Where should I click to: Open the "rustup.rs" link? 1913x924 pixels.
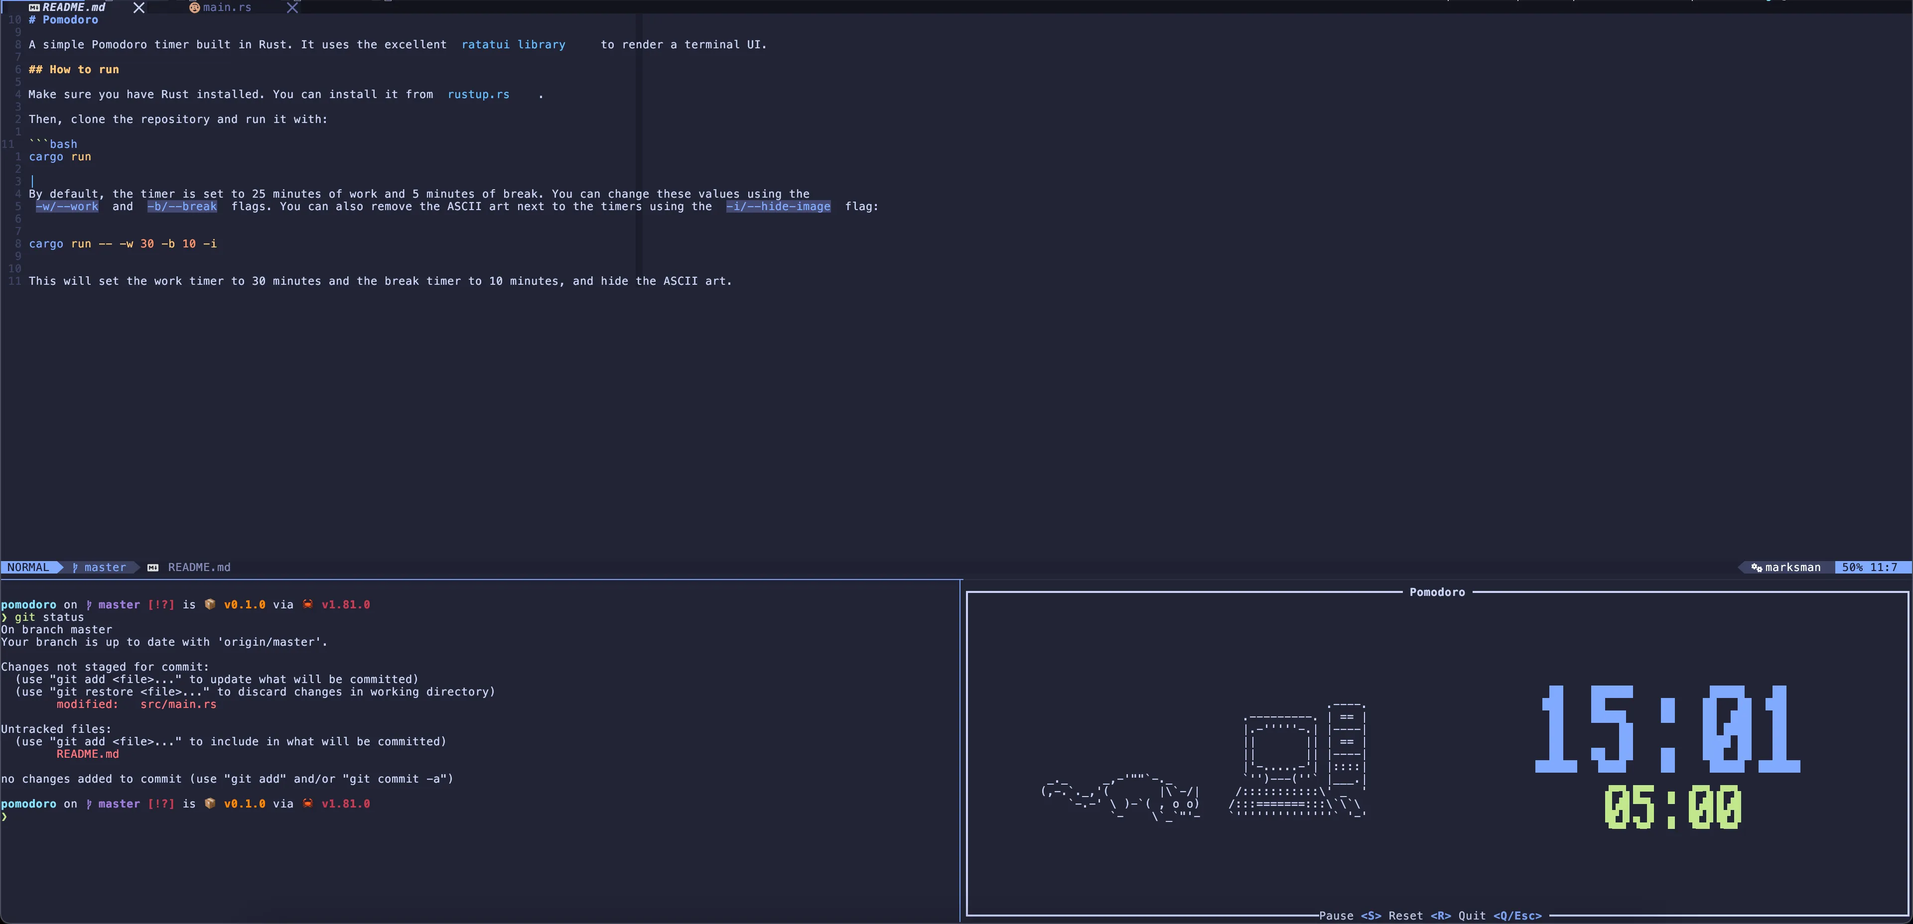click(478, 94)
